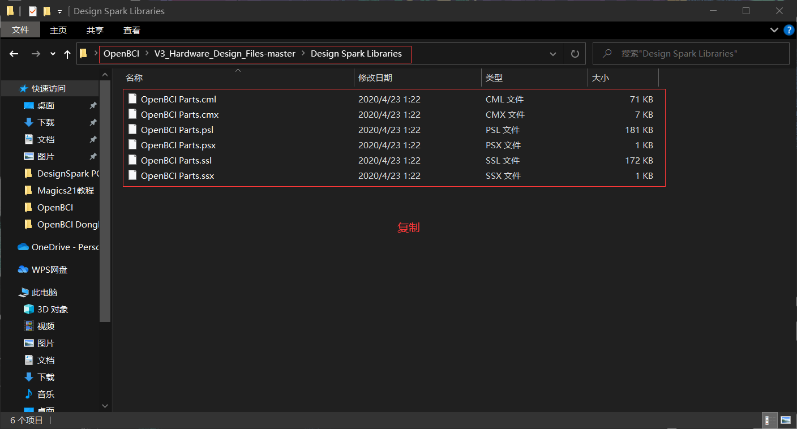
Task: Click the search magnifier in search box
Action: click(x=606, y=54)
